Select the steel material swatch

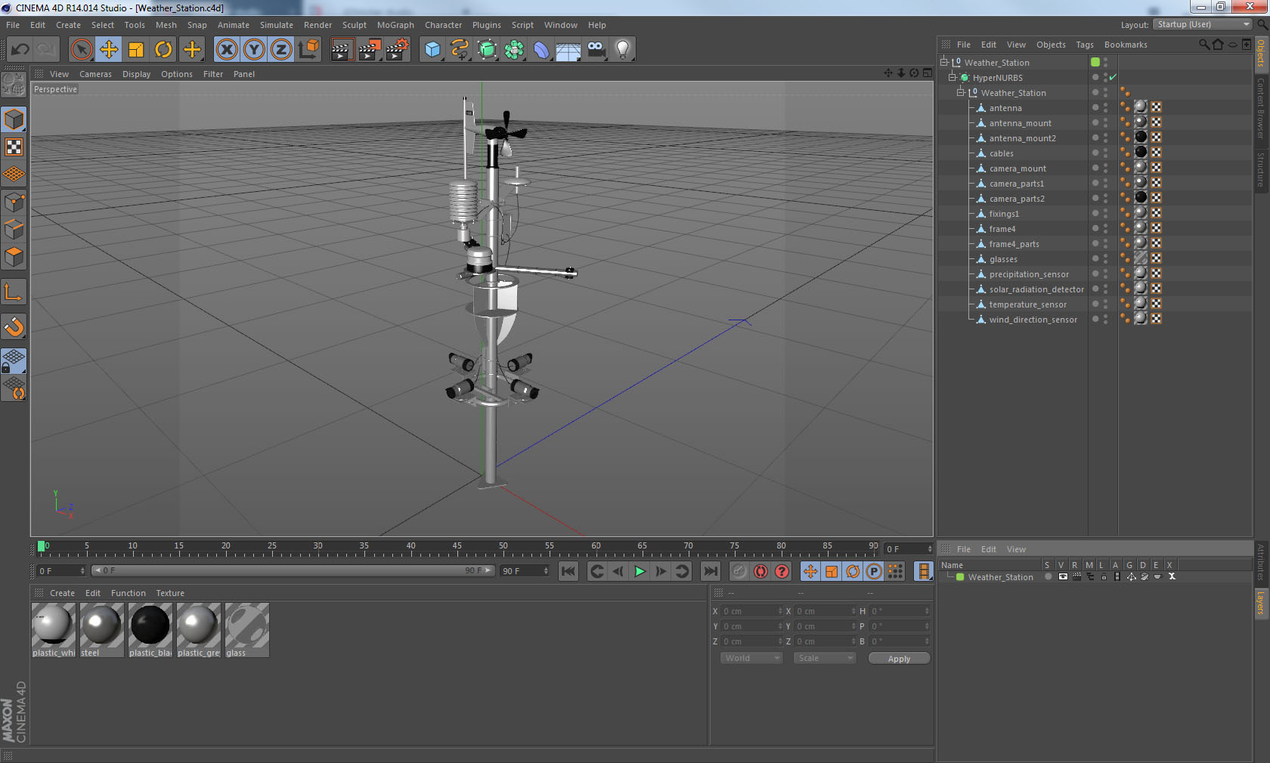click(x=102, y=629)
